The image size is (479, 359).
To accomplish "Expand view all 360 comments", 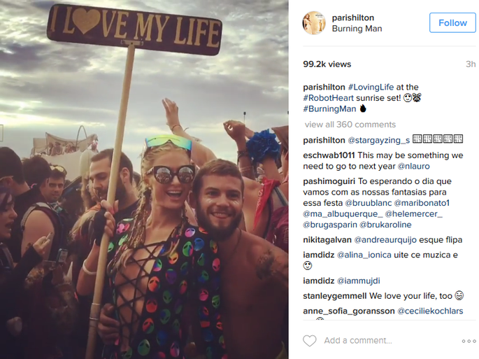I will 350,125.
